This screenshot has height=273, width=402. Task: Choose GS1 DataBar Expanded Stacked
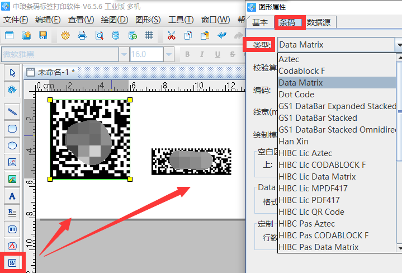[x=337, y=106]
